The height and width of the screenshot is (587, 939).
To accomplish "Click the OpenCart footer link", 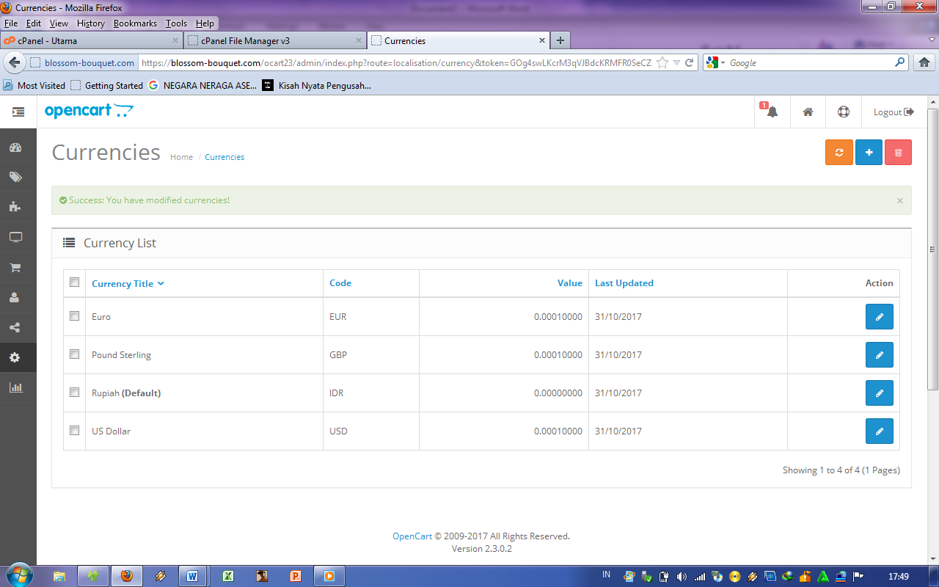I will (412, 536).
